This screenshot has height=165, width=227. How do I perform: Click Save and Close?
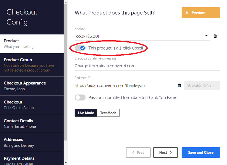(201, 152)
